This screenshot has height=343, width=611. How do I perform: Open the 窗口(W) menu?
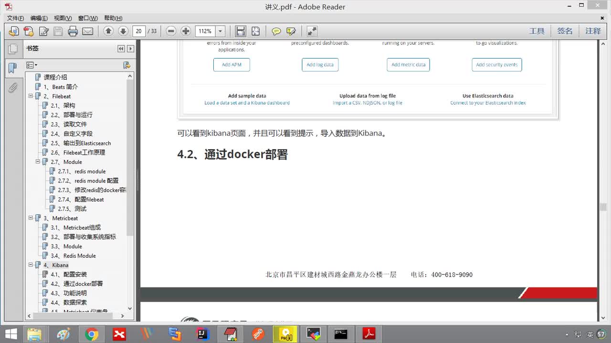[87, 18]
